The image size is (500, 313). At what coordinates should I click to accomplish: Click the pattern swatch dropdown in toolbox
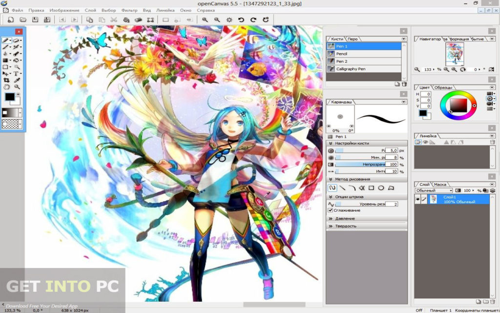pyautogui.click(x=20, y=124)
